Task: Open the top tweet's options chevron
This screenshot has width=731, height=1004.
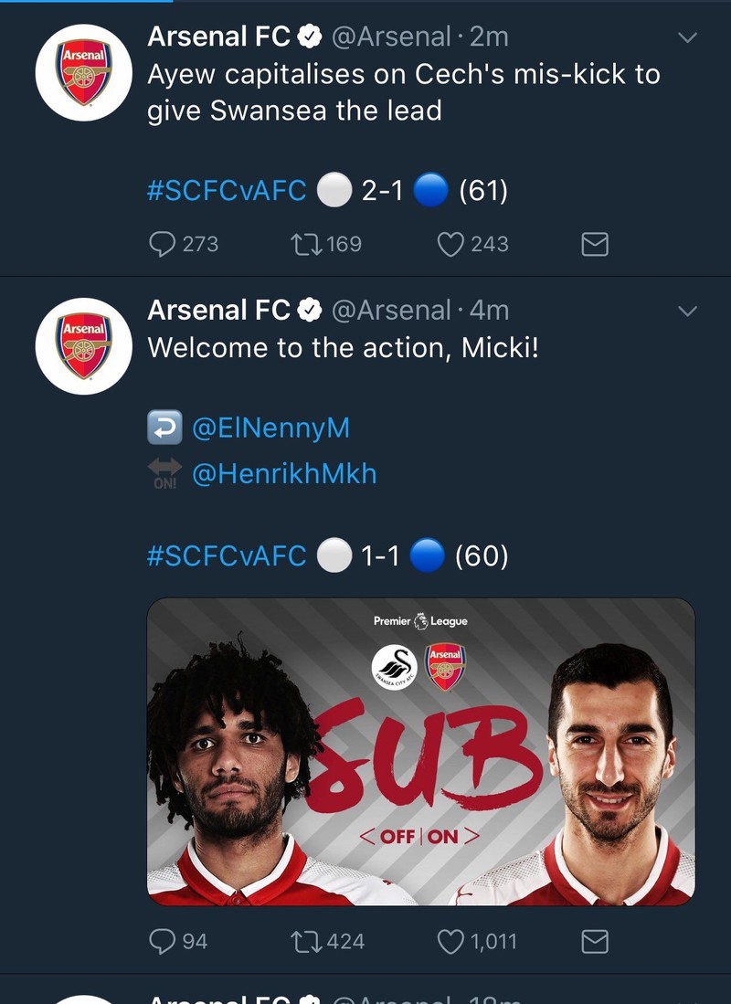Action: [x=687, y=37]
